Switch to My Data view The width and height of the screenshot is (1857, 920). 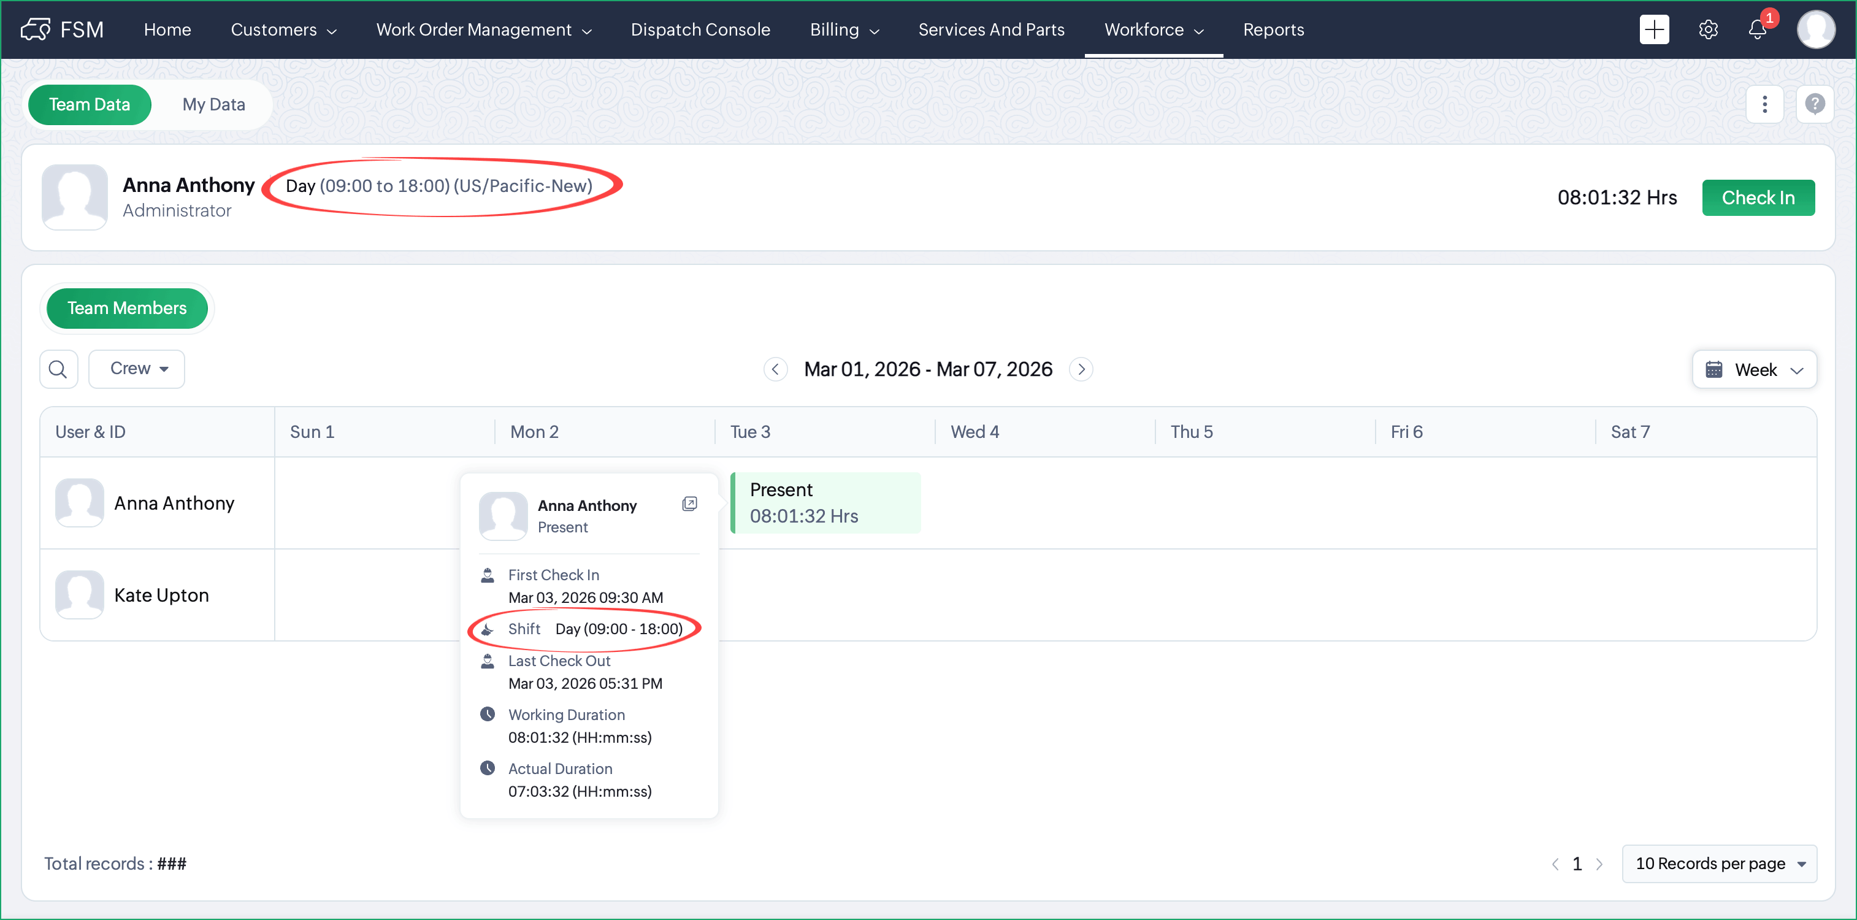point(213,104)
